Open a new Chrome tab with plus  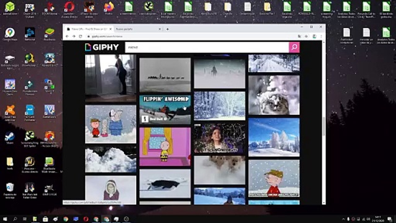pos(167,29)
